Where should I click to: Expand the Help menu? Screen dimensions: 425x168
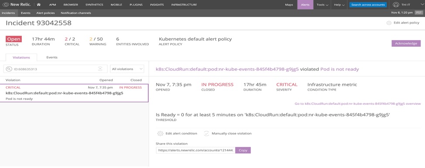339,5
